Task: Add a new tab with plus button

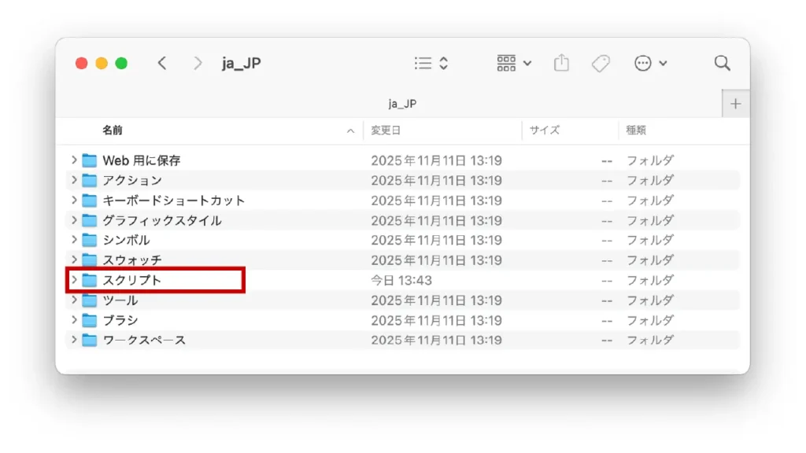Action: [736, 104]
